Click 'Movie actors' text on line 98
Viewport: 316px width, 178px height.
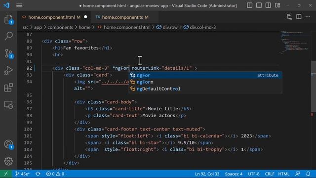[x=159, y=116]
